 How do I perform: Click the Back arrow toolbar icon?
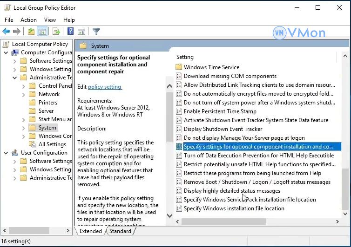point(6,32)
